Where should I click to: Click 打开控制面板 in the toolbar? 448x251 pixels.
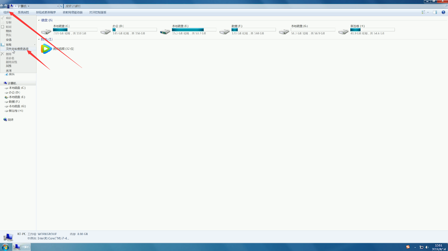[x=98, y=12]
